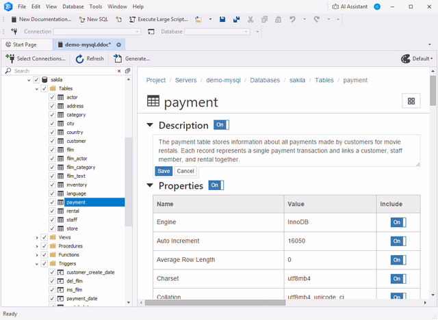The height and width of the screenshot is (320, 438).
Task: Click the AI Assistant button
Action: click(x=350, y=6)
